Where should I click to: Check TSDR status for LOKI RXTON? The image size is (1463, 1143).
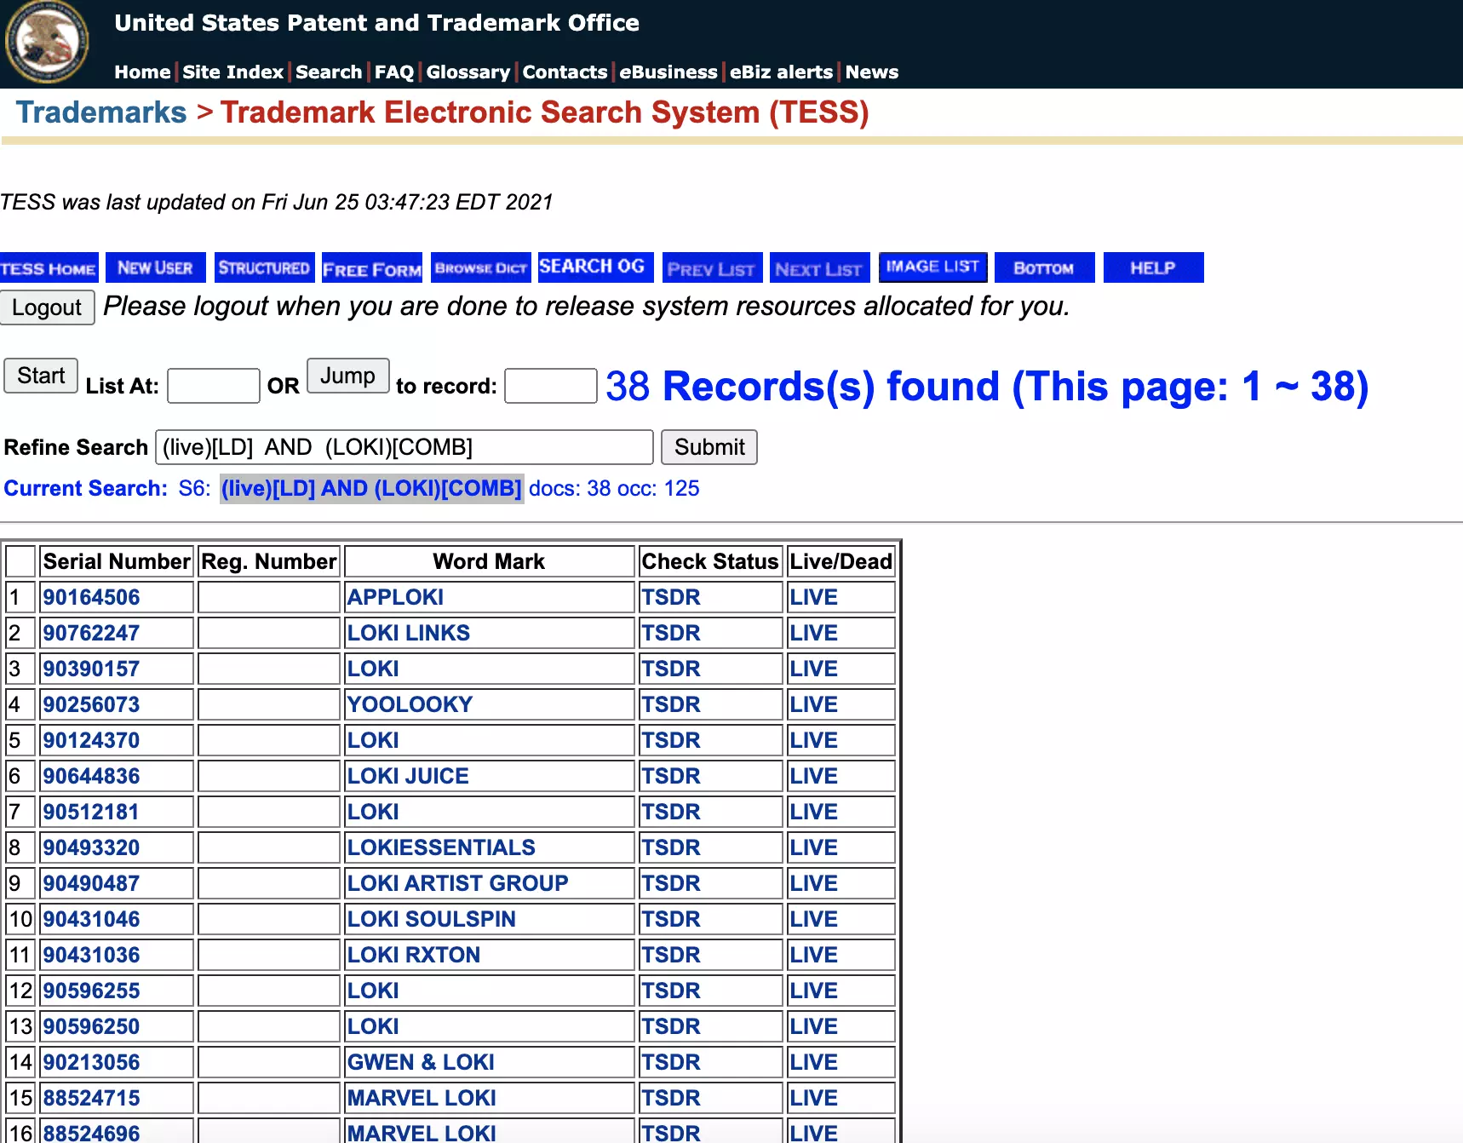[671, 955]
